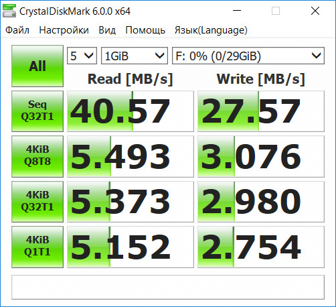
Task: Click the empty comment field at bottom
Action: click(x=168, y=287)
